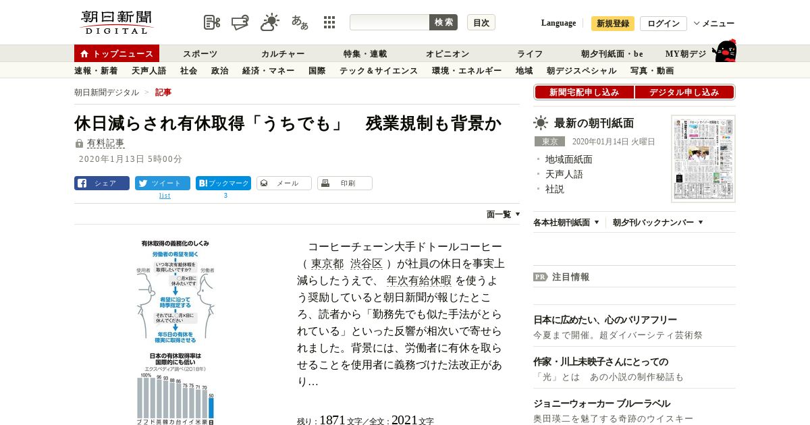The image size is (810, 425).
Task: Click the 目次 button
Action: pos(481,22)
